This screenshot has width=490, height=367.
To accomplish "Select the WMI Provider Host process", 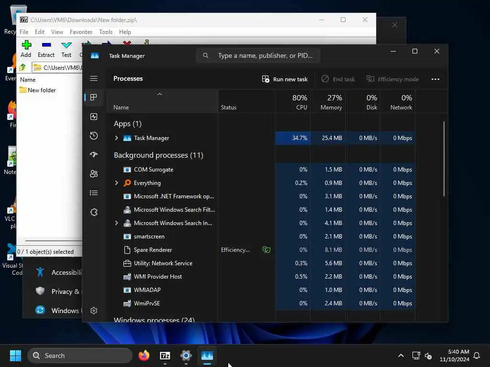I will pyautogui.click(x=261, y=277).
